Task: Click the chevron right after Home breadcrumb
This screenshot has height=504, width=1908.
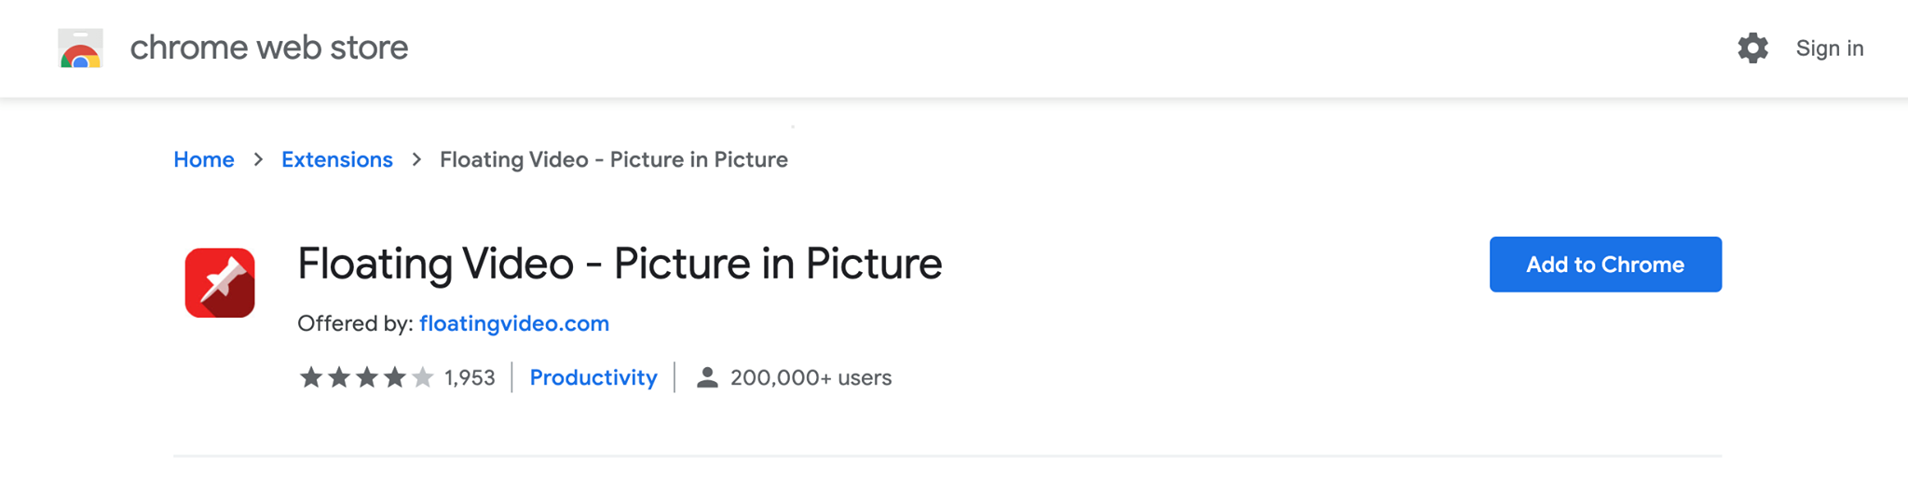Action: 258,160
